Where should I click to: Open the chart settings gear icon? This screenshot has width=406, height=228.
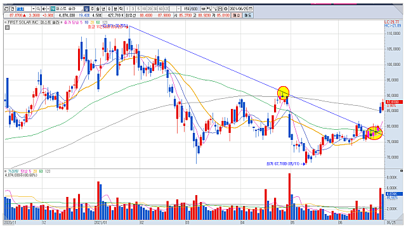226,9
